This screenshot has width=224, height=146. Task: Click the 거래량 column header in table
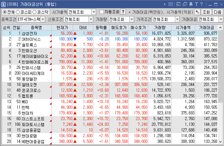(x=159, y=27)
